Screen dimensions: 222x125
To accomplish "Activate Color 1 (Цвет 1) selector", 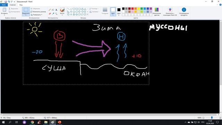I will 113,11.
